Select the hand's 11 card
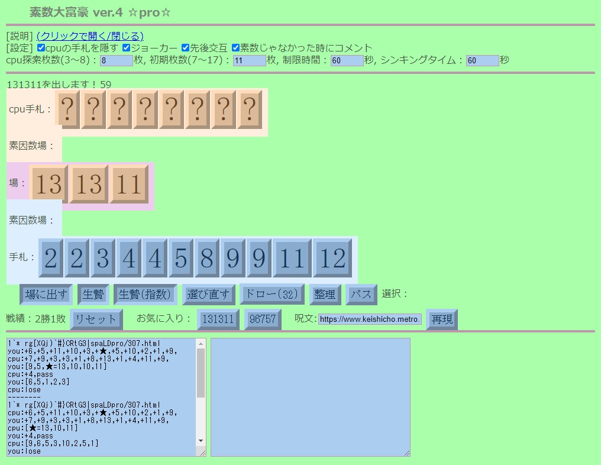Image resolution: width=601 pixels, height=465 pixels. pyautogui.click(x=292, y=257)
